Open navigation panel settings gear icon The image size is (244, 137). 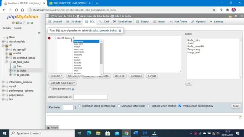[x=28, y=23]
